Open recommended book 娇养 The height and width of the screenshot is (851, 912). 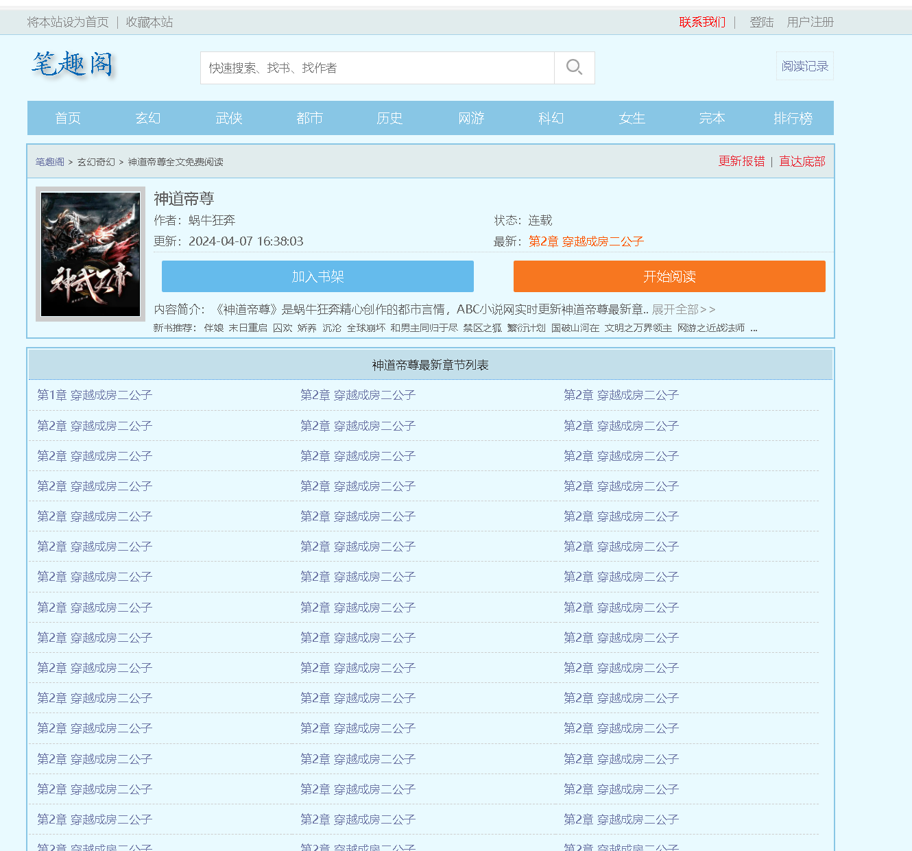[x=307, y=328]
